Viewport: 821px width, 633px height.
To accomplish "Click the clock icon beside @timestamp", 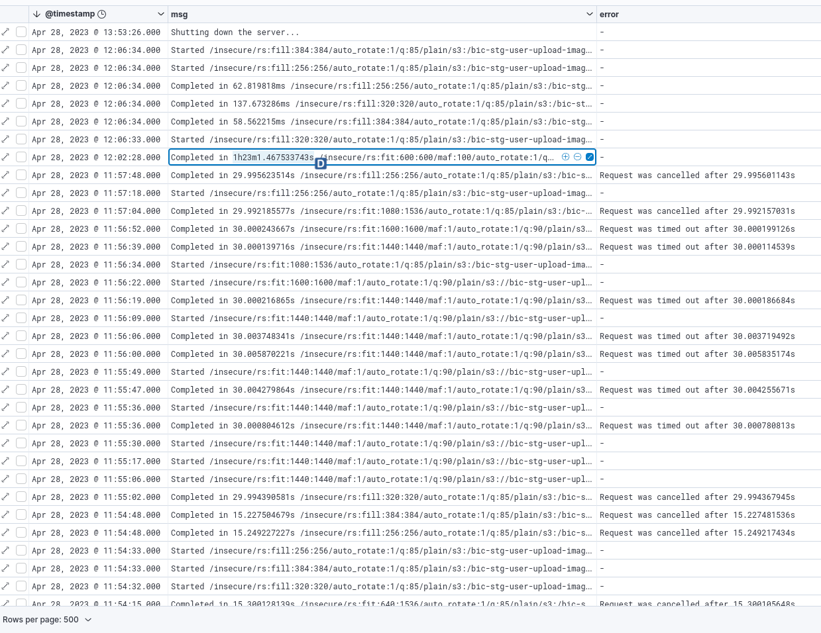I will pos(102,14).
